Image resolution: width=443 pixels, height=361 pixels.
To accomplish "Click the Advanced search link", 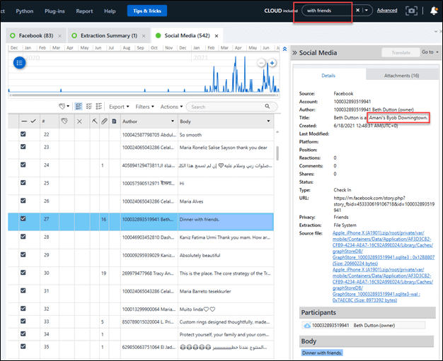I will 386,11.
